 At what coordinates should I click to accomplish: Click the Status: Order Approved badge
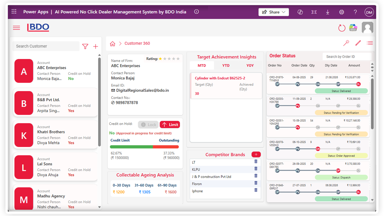click(341, 156)
